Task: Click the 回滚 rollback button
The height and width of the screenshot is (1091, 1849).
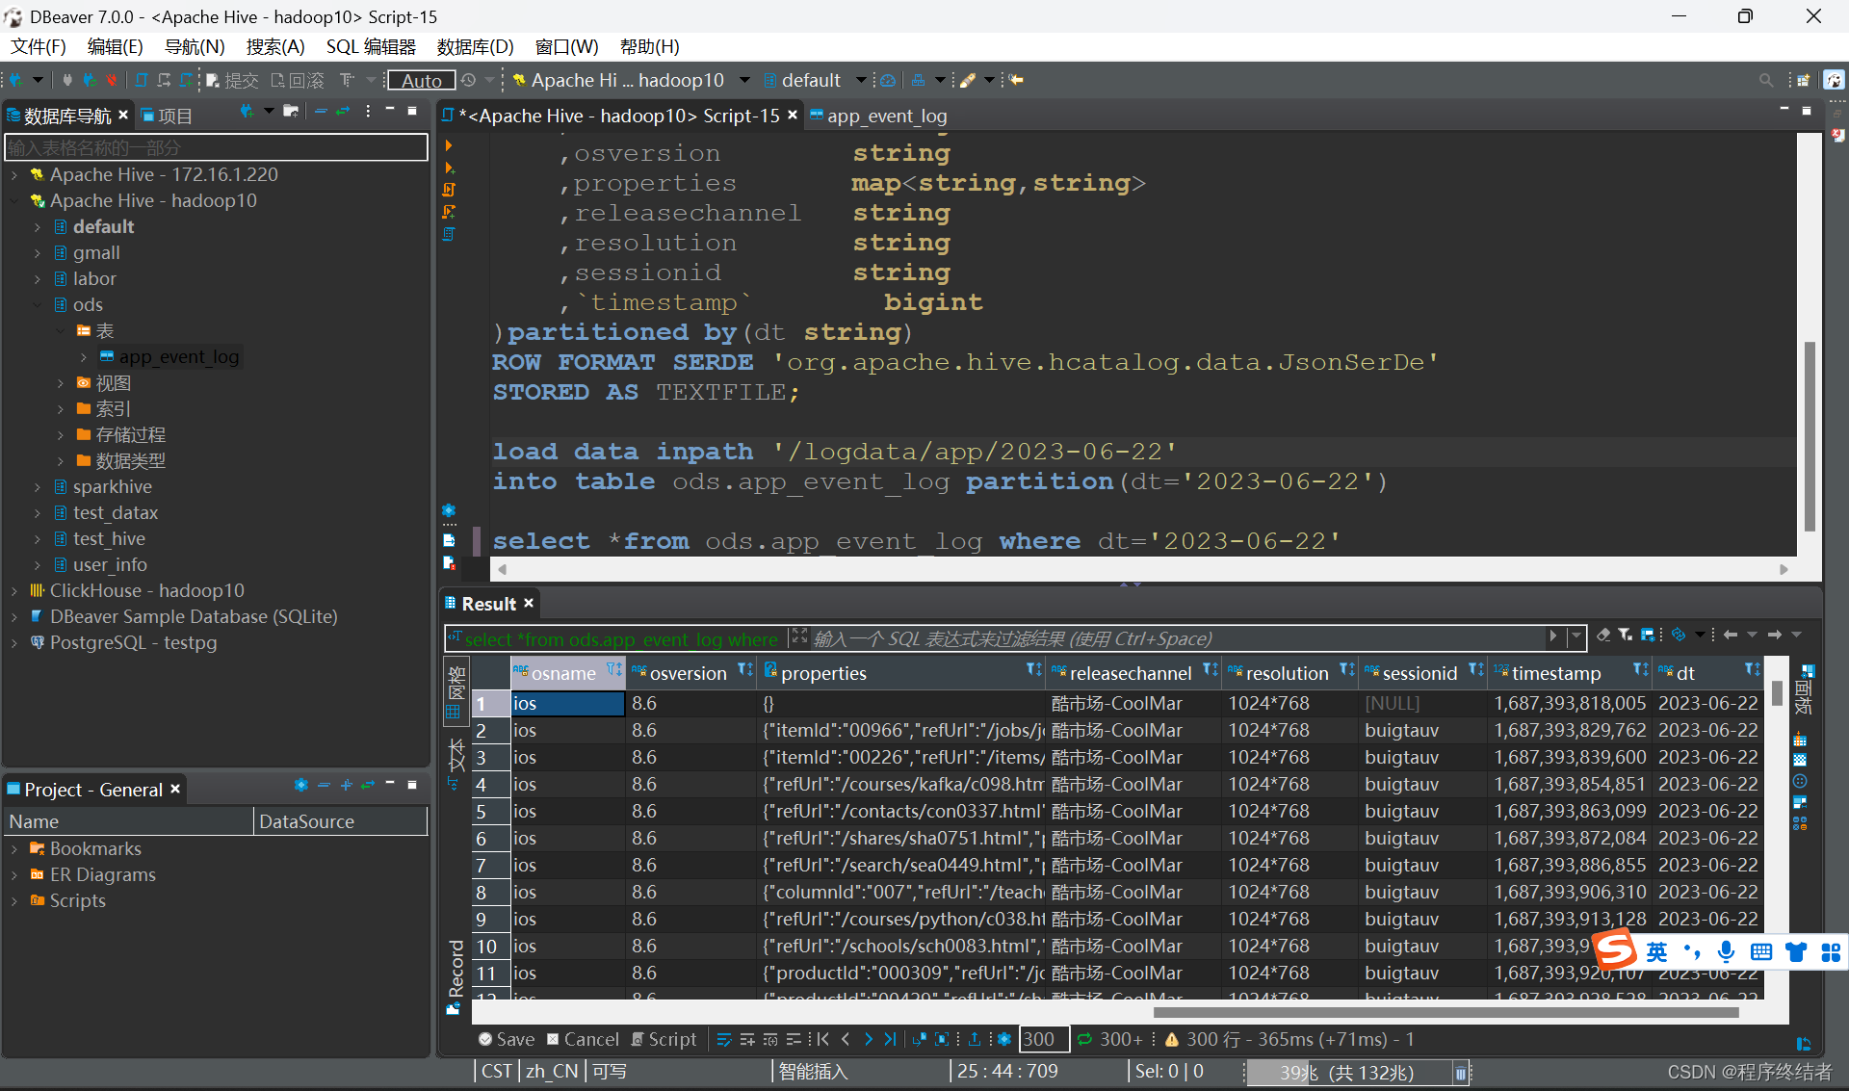Action: [299, 80]
